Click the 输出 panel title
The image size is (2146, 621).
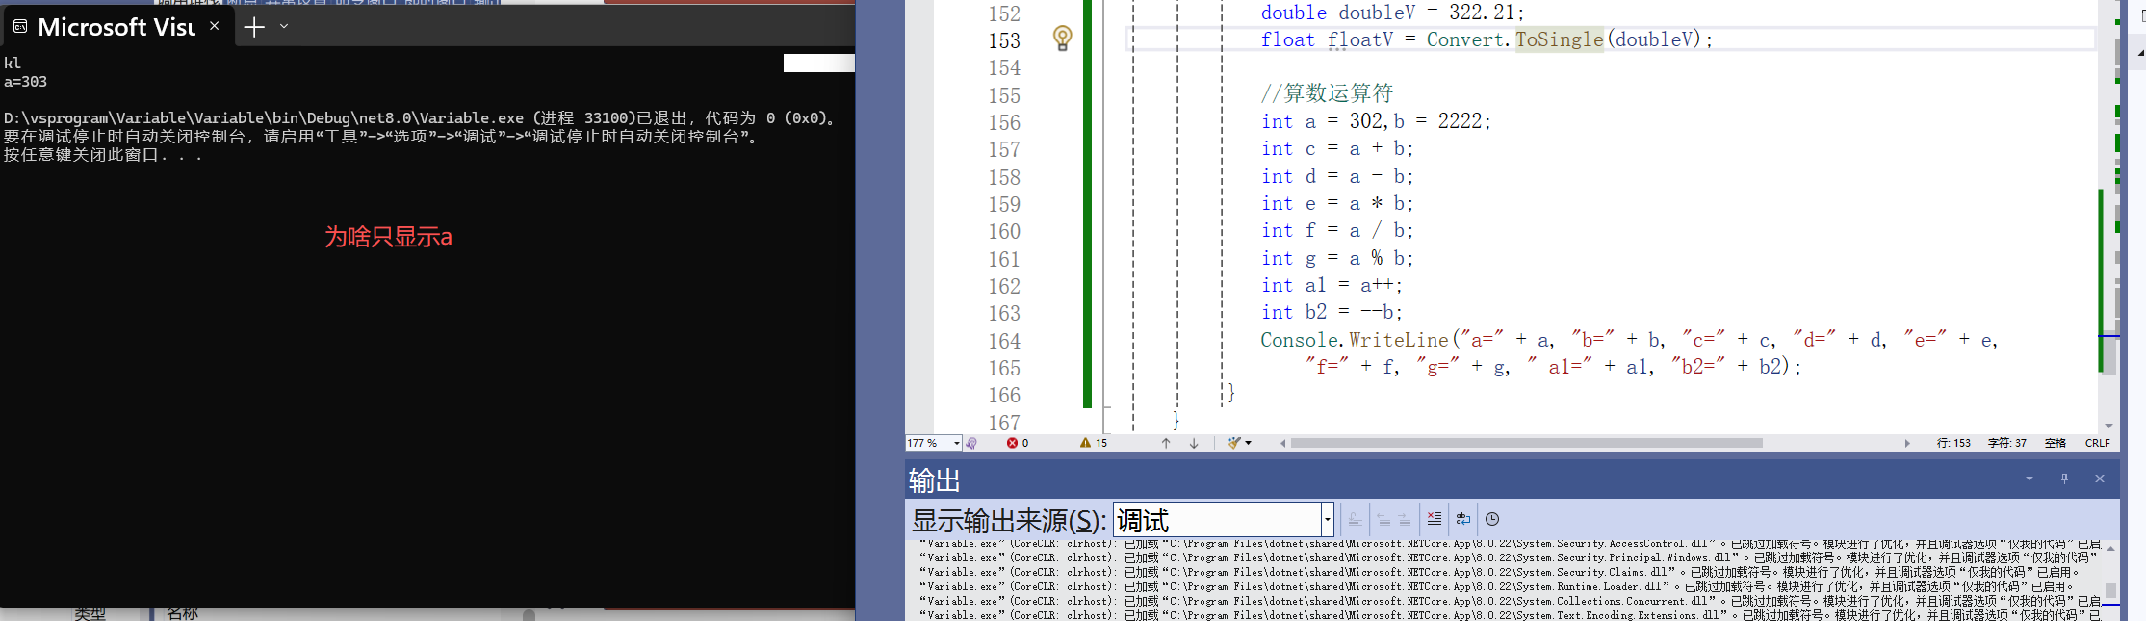[934, 479]
